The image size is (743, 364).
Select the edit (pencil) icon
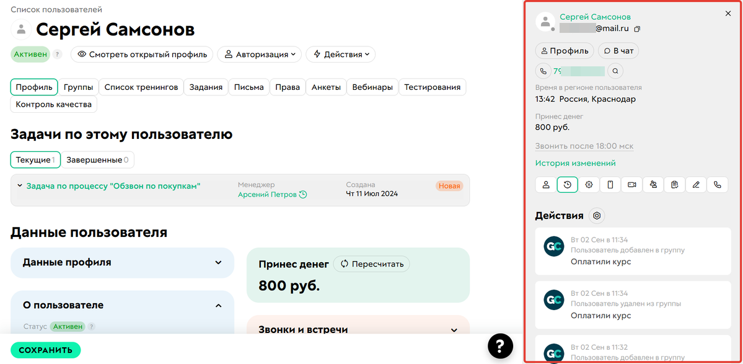[x=695, y=184]
